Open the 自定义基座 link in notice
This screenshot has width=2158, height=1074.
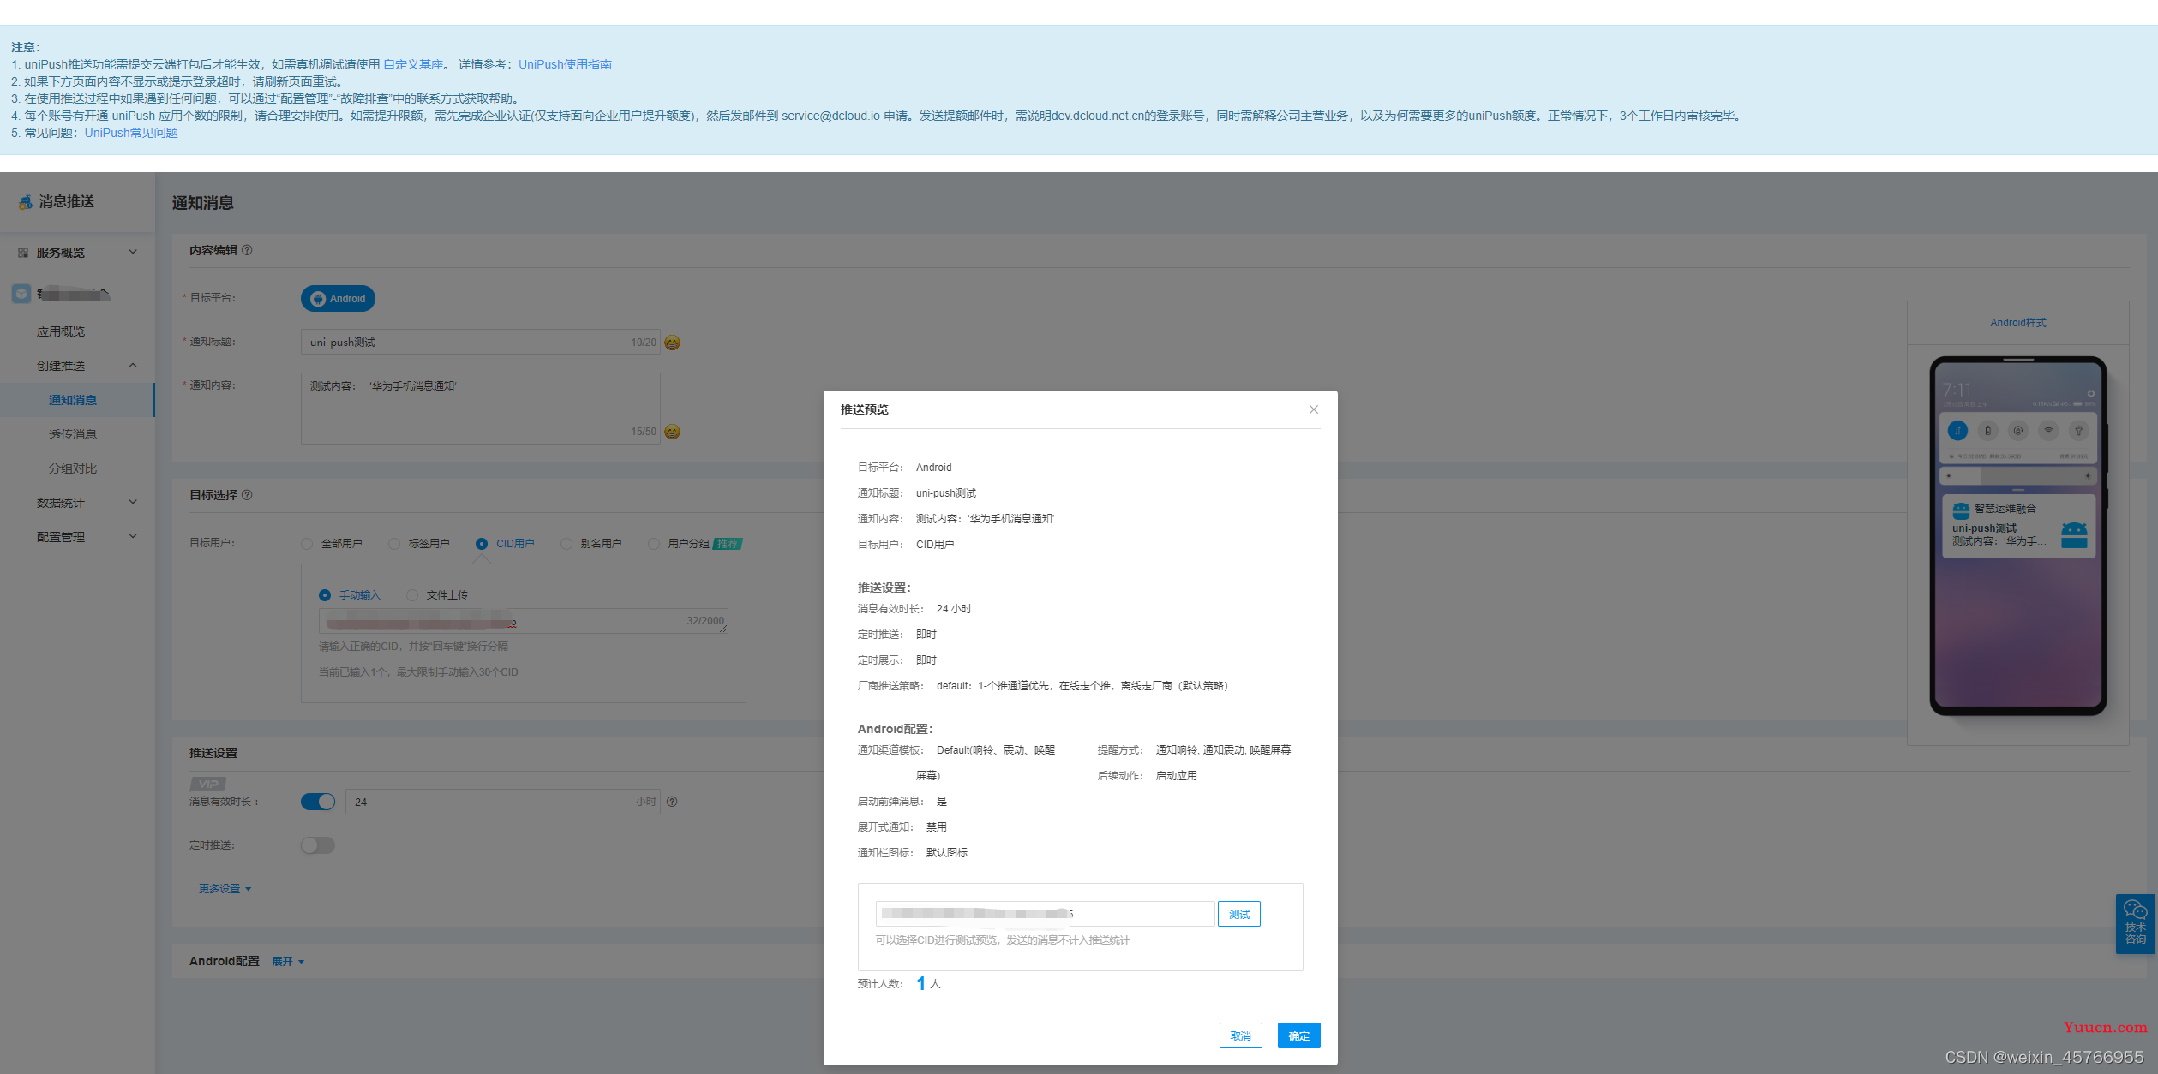pos(413,64)
